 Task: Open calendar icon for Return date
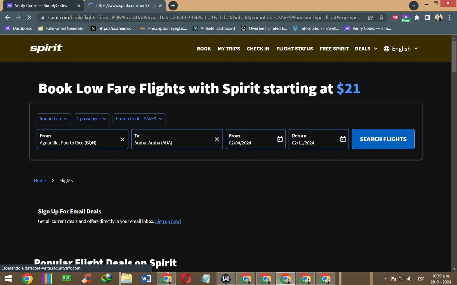tap(343, 139)
